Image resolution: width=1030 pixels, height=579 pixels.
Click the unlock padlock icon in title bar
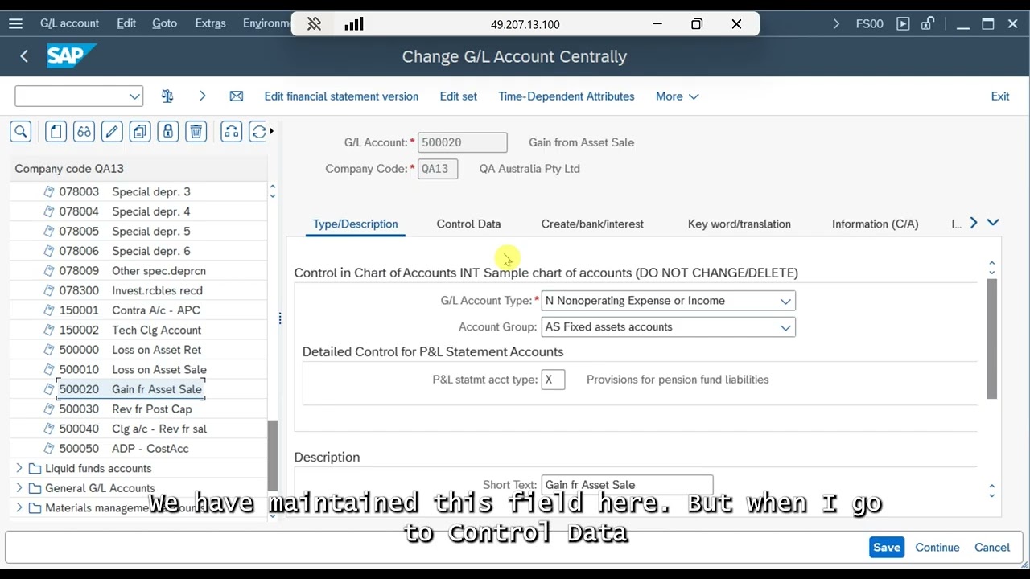pos(928,23)
